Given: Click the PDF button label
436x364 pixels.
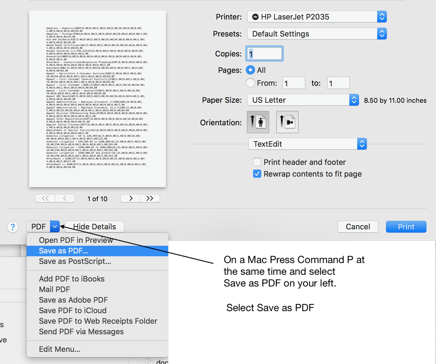Looking at the screenshot, I should point(38,226).
